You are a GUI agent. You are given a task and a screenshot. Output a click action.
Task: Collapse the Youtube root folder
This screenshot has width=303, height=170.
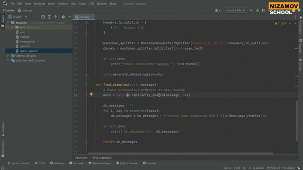(8, 23)
